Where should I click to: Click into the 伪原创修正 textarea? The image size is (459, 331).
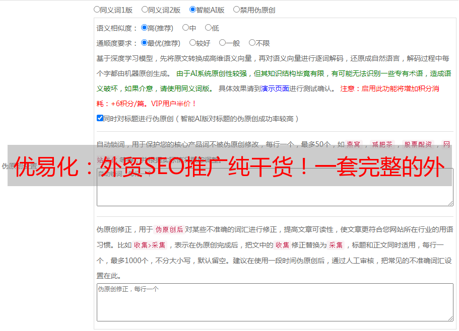coord(275,302)
